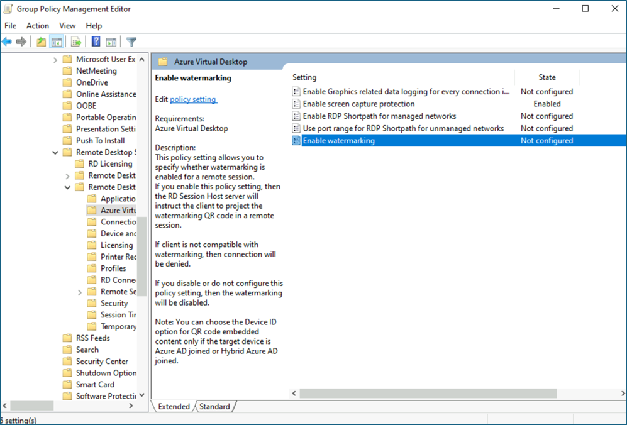Screen dimensions: 627x425
Task: Click the Enable watermarking policy icon
Action: coord(296,141)
